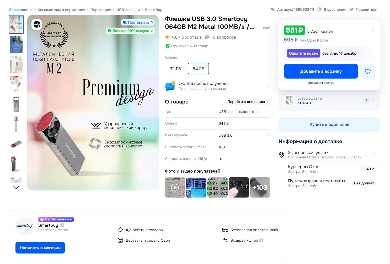Select the 32 ГБ volume option
Image resolution: width=390 pixels, height=264 pixels.
pyautogui.click(x=175, y=69)
